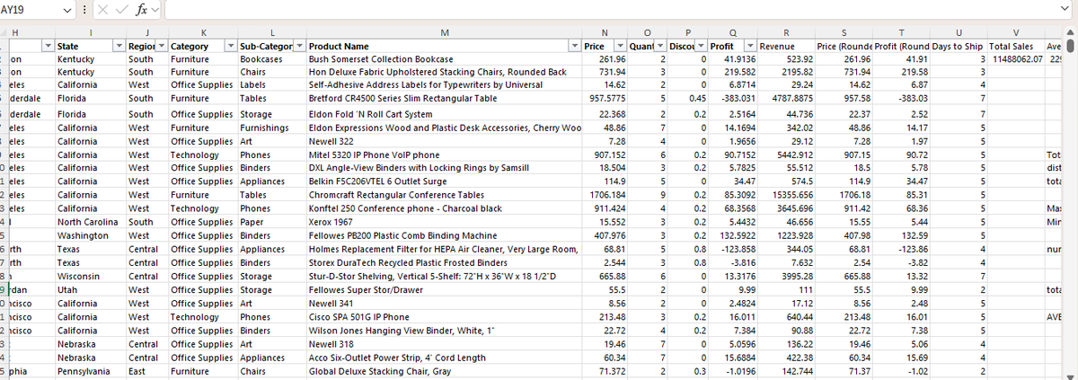Select the 'Pennsylvania' state cell
The height and width of the screenshot is (380, 1078).
(x=90, y=370)
